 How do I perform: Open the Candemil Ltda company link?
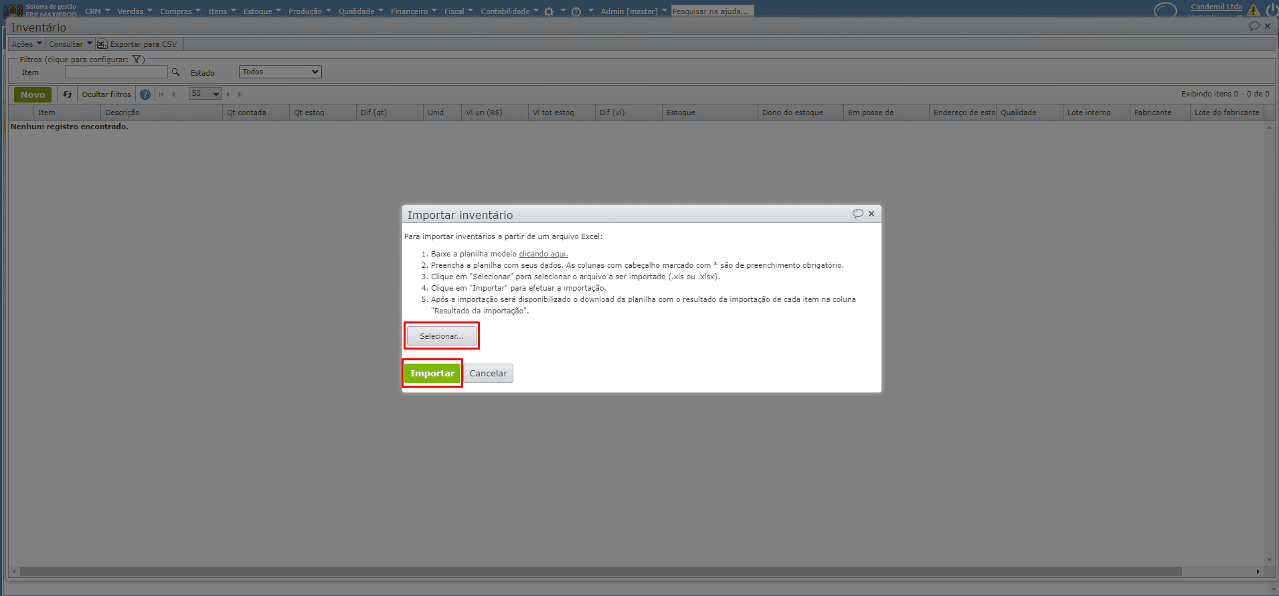1216,7
